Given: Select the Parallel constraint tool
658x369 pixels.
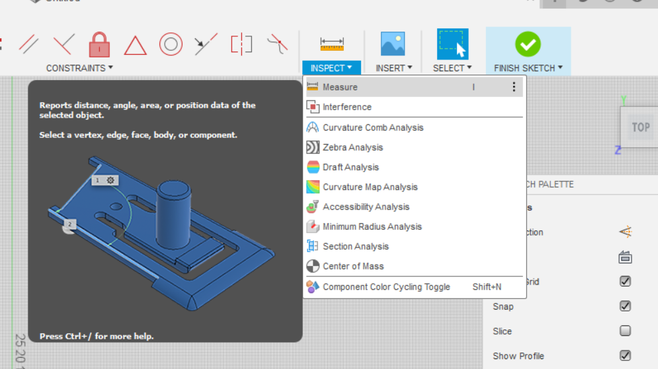Looking at the screenshot, I should (x=28, y=44).
